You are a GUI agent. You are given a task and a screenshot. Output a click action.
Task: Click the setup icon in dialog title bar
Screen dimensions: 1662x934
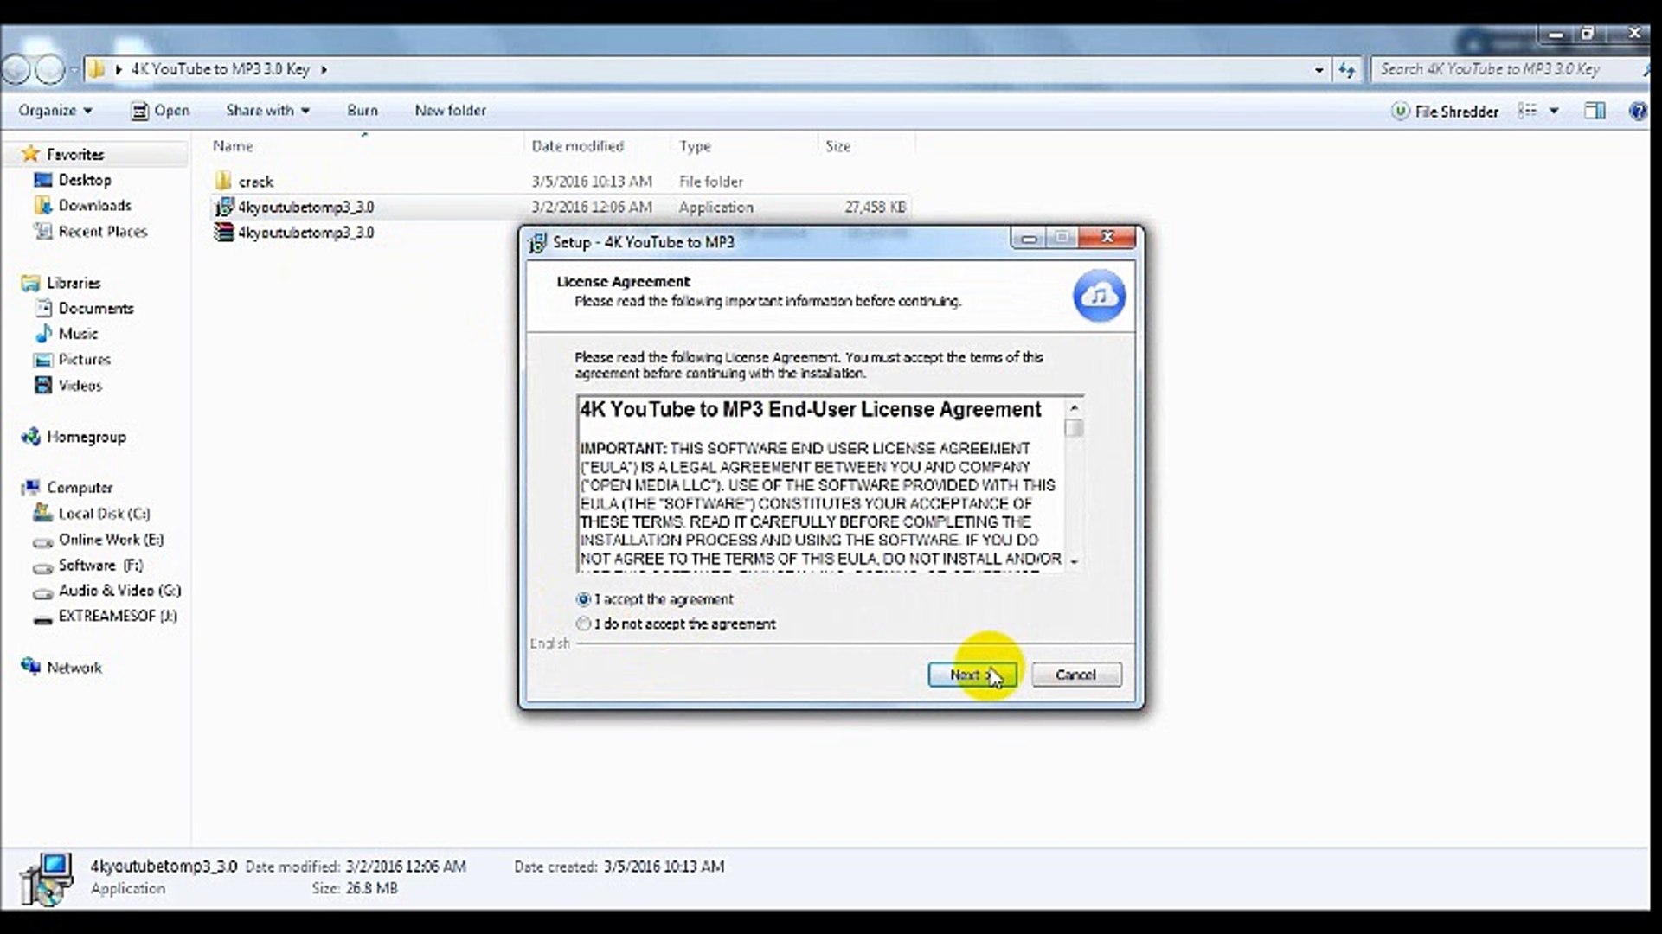click(x=537, y=242)
